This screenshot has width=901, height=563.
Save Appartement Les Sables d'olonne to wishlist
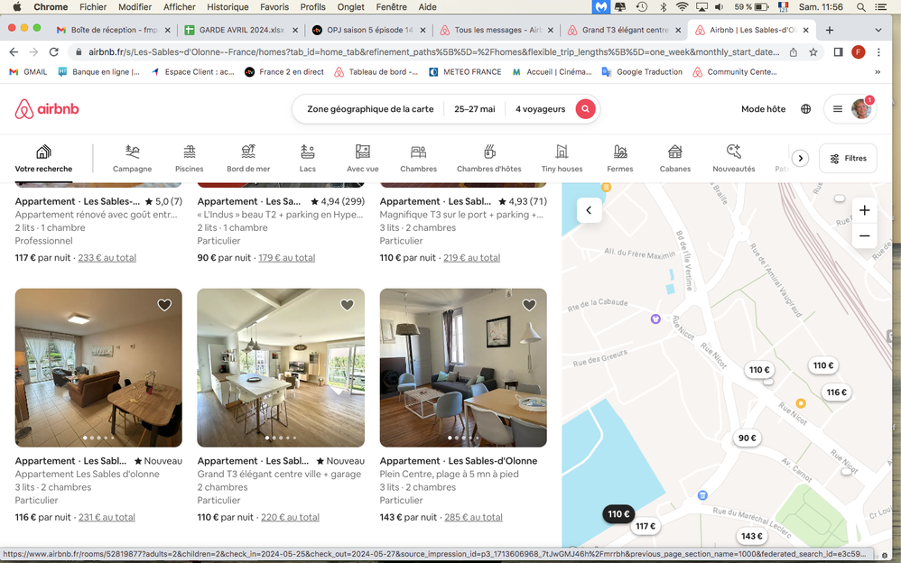(x=164, y=306)
